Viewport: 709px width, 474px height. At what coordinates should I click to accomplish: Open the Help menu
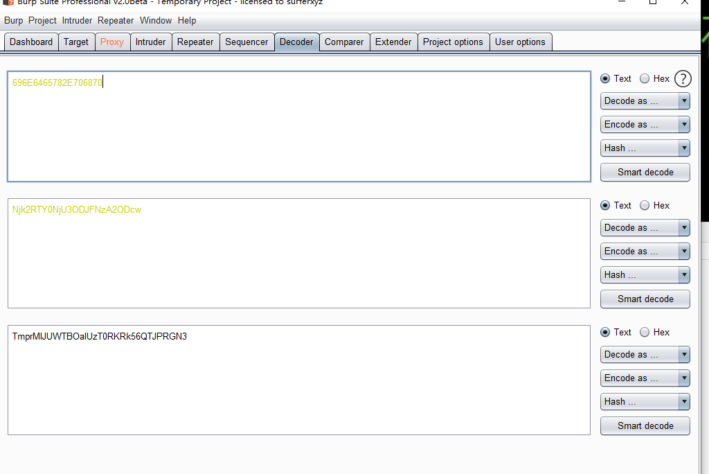click(187, 20)
